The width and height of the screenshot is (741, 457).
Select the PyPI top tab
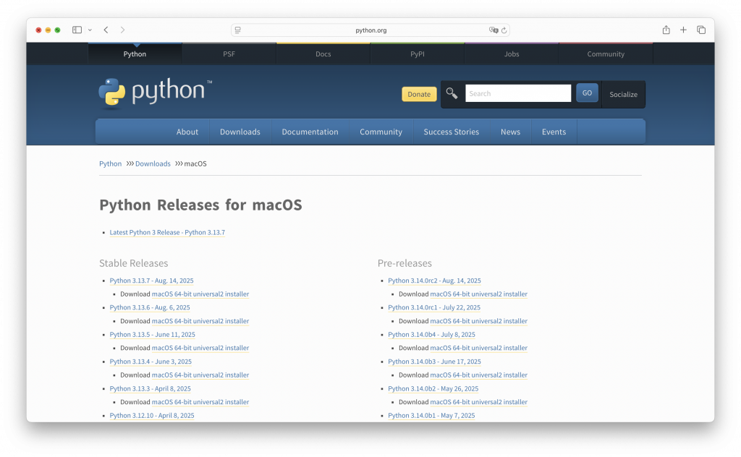[418, 54]
